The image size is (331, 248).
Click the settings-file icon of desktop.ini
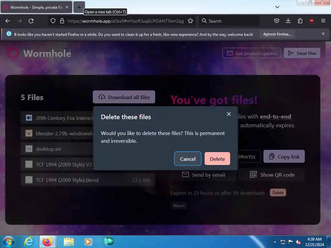[29, 149]
